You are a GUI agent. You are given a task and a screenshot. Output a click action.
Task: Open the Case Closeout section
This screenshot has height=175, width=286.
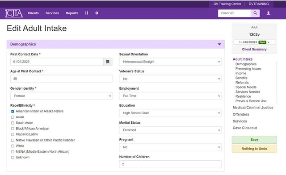(x=244, y=128)
